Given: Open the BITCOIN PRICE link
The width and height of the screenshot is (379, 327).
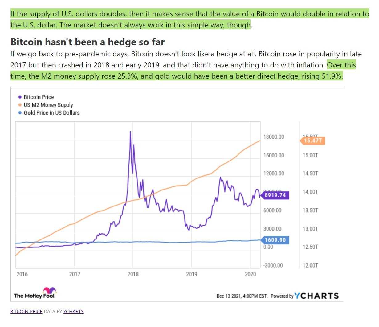Looking at the screenshot, I should (26, 311).
